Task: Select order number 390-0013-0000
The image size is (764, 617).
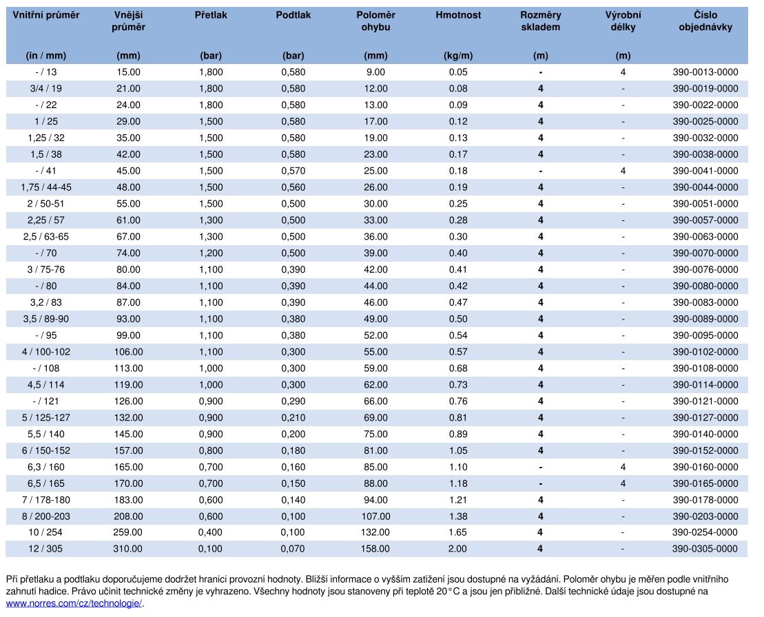Action: click(705, 72)
